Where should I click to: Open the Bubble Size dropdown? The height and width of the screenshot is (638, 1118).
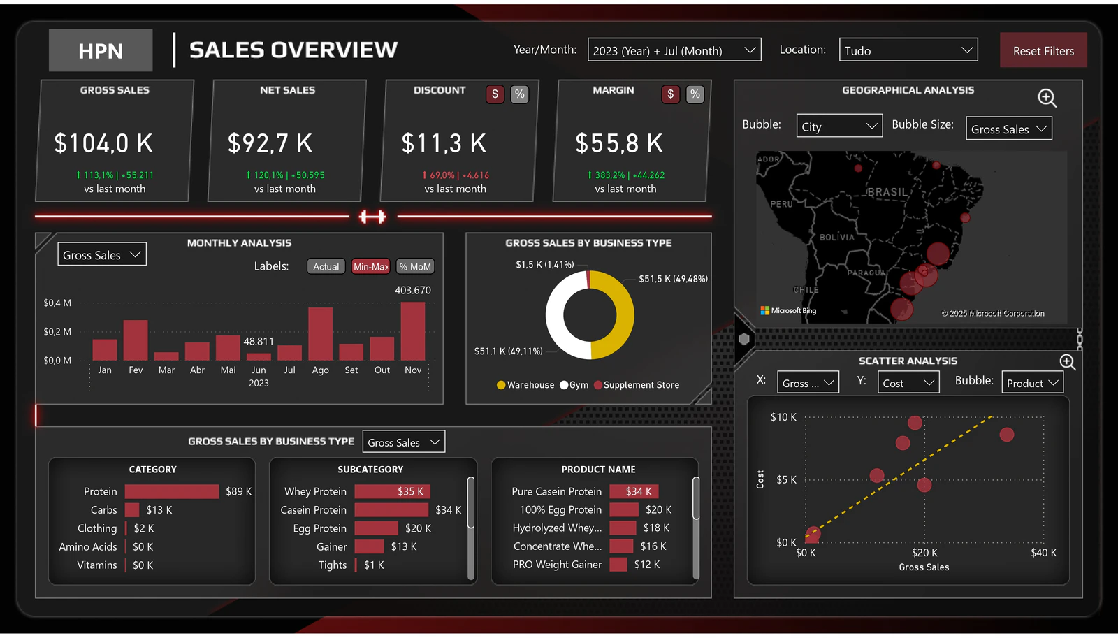(1009, 129)
